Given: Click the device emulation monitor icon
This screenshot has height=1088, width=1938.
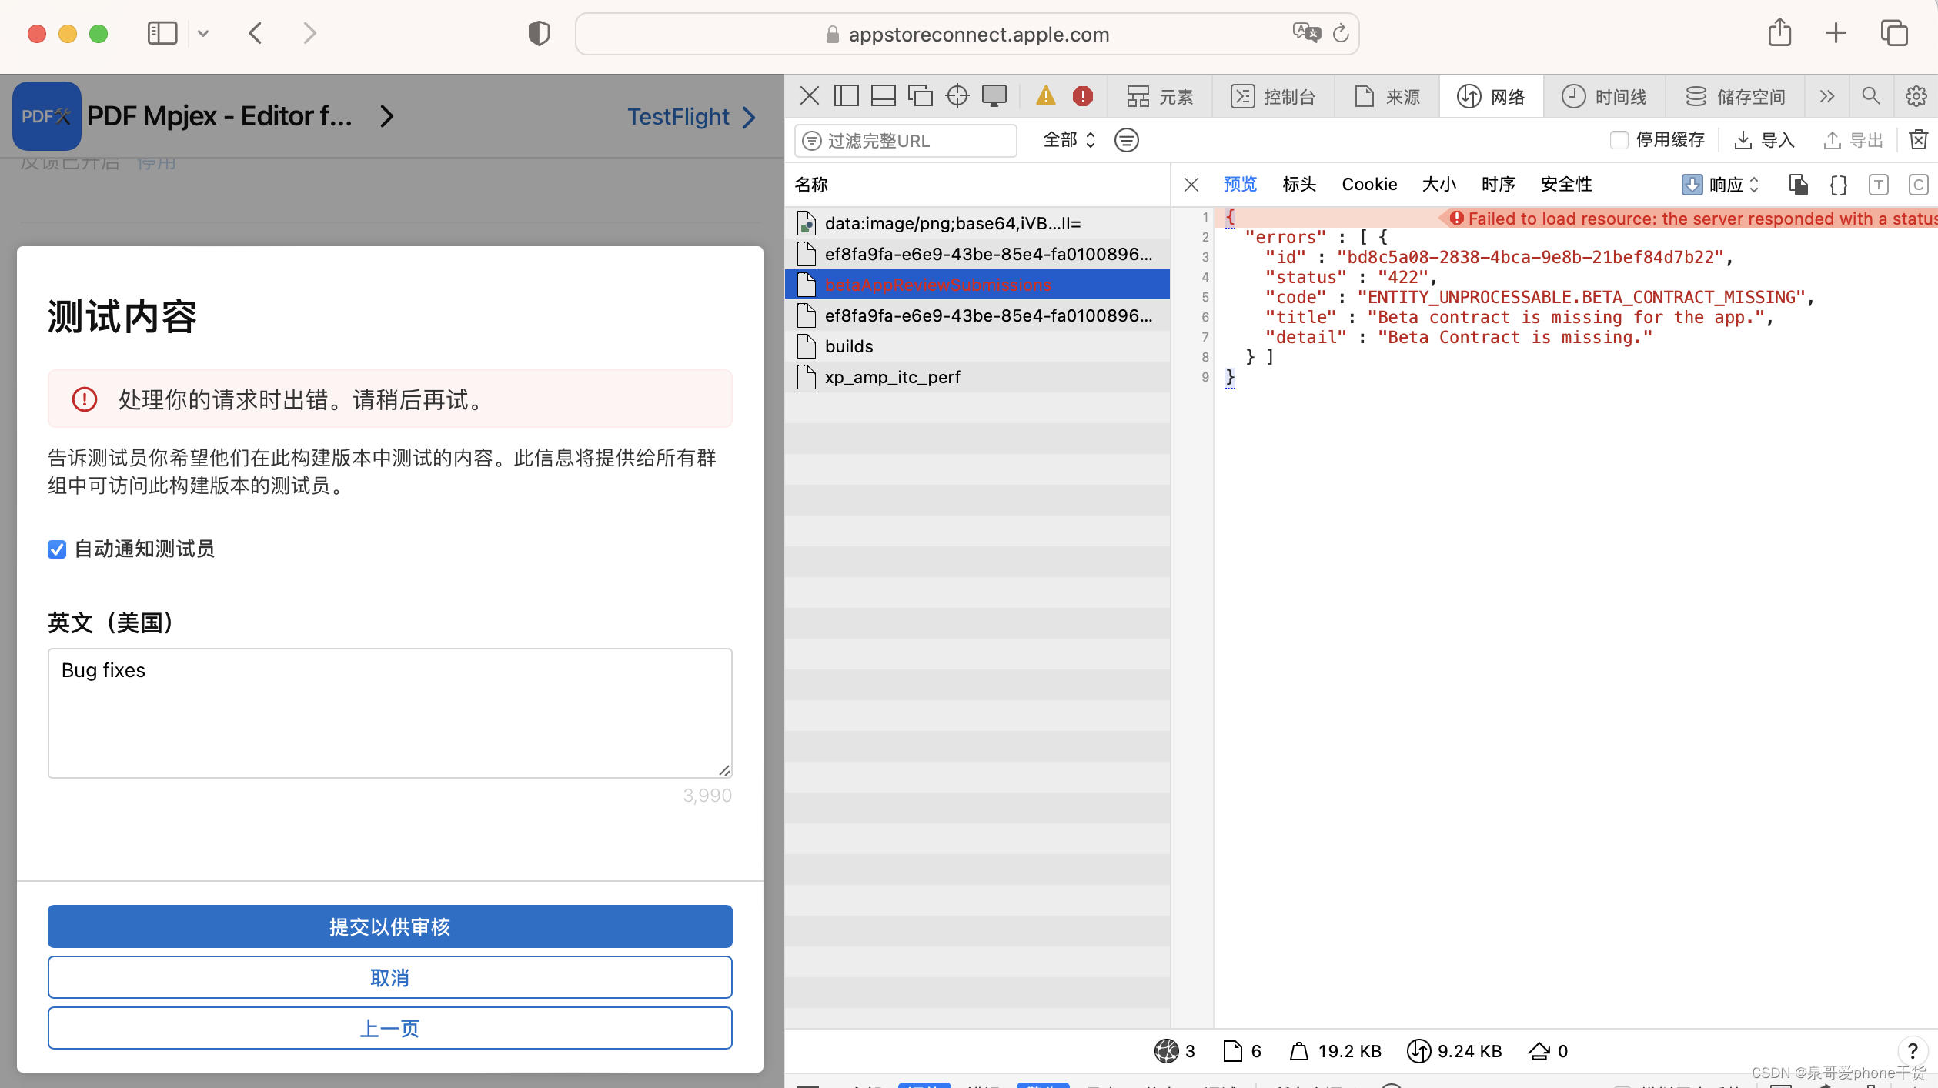Looking at the screenshot, I should (994, 96).
